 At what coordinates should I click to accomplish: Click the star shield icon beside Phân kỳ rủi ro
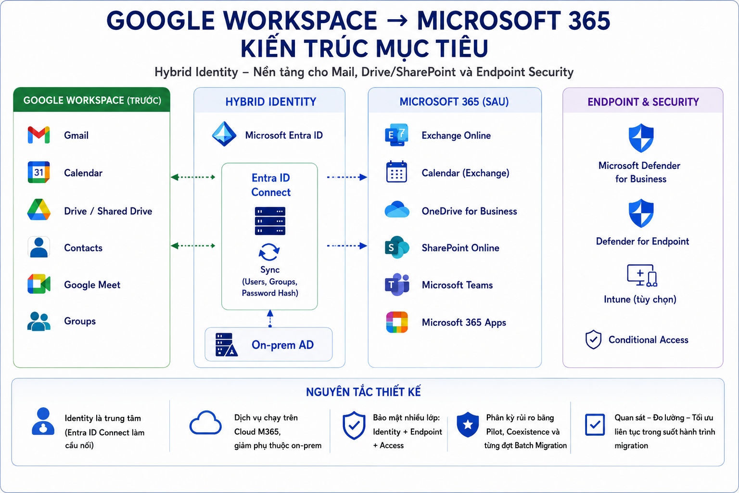(x=468, y=425)
